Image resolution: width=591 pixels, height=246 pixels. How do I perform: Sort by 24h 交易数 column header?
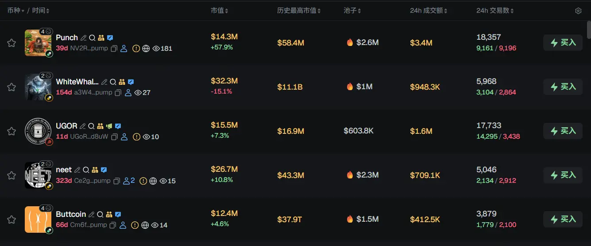click(495, 11)
